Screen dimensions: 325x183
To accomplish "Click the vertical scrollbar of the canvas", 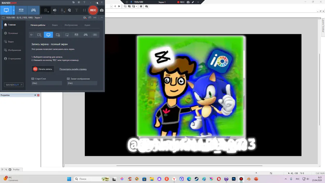I will click(x=319, y=90).
